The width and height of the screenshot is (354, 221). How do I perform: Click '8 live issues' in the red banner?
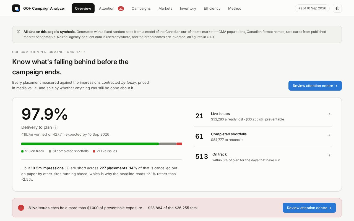39,208
